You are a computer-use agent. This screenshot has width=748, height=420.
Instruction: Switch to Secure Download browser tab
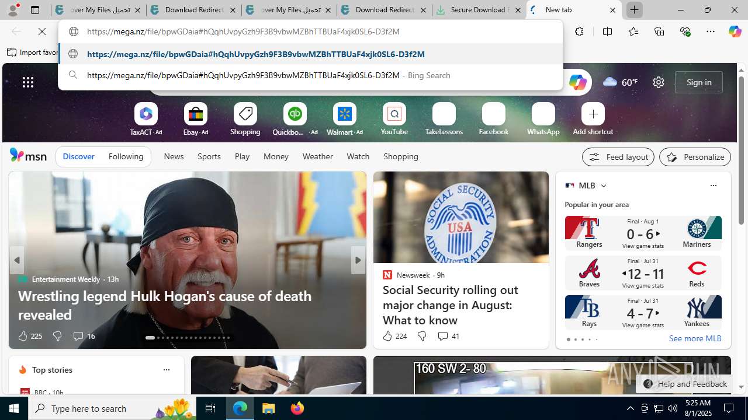(x=479, y=10)
